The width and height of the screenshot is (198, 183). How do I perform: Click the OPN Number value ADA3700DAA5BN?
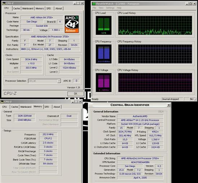click(x=140, y=162)
